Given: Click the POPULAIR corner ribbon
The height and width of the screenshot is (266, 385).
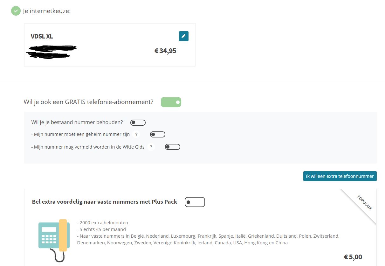Looking at the screenshot, I should (x=364, y=203).
